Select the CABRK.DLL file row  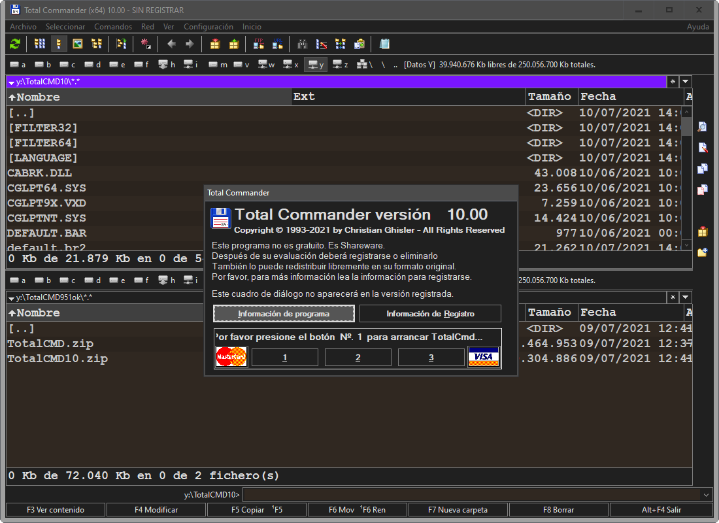(x=344, y=173)
